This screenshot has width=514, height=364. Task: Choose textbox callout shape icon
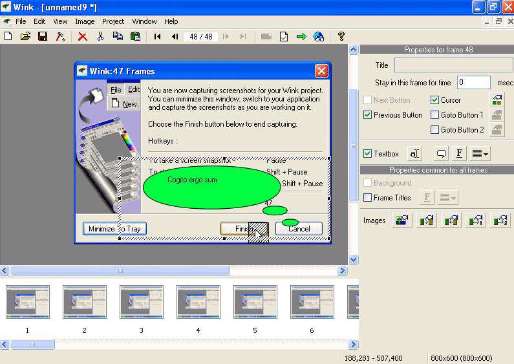(441, 153)
